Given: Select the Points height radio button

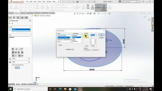Looking at the screenshot, I should tap(85, 37).
